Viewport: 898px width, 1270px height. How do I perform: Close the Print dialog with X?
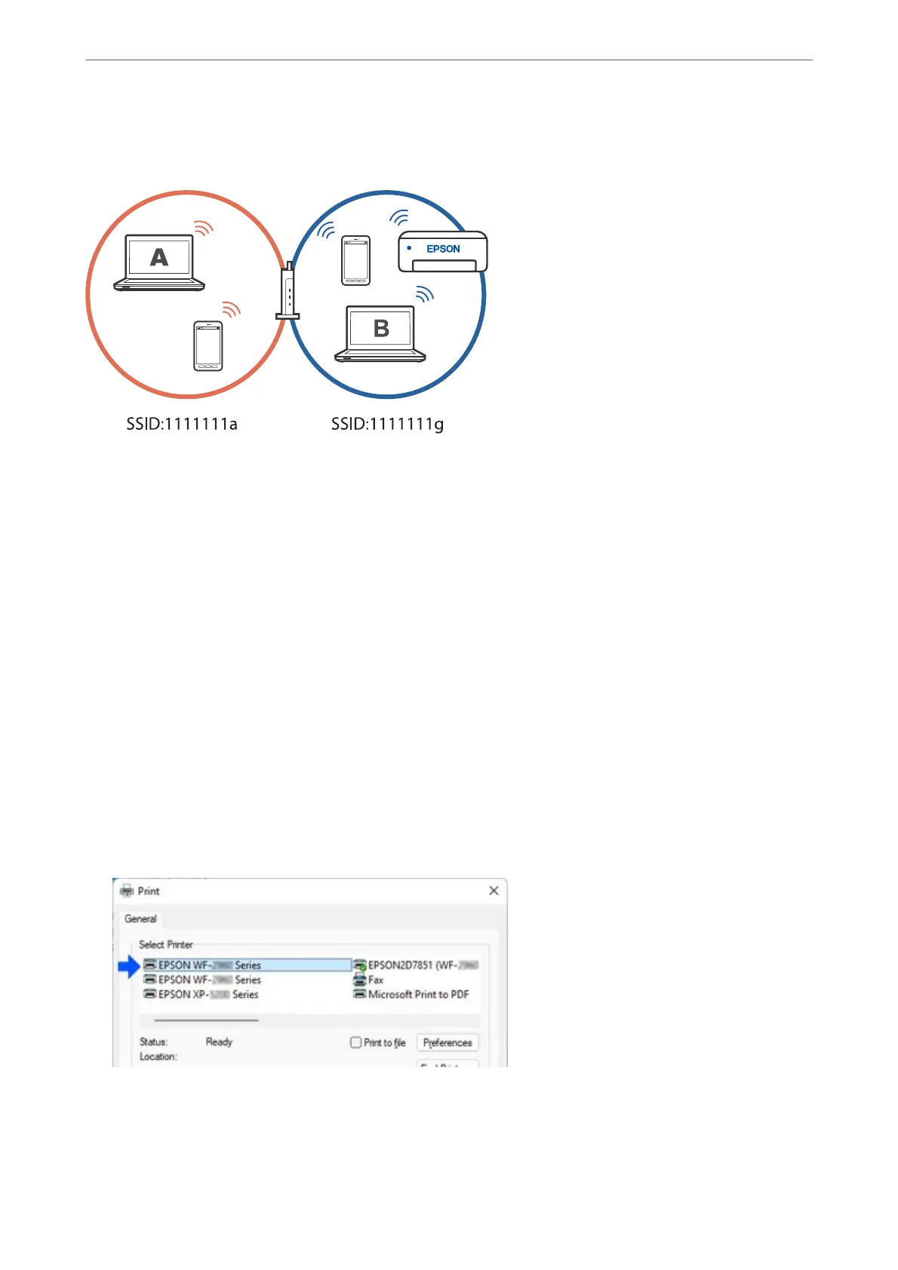coord(494,891)
